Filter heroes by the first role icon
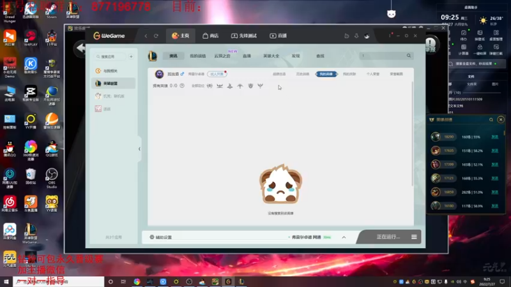 pyautogui.click(x=210, y=86)
